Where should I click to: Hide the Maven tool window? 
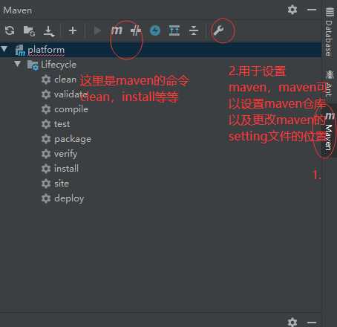(x=312, y=10)
